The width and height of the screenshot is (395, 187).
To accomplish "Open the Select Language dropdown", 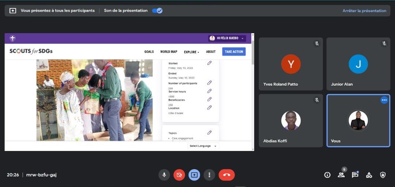I will 203,146.
